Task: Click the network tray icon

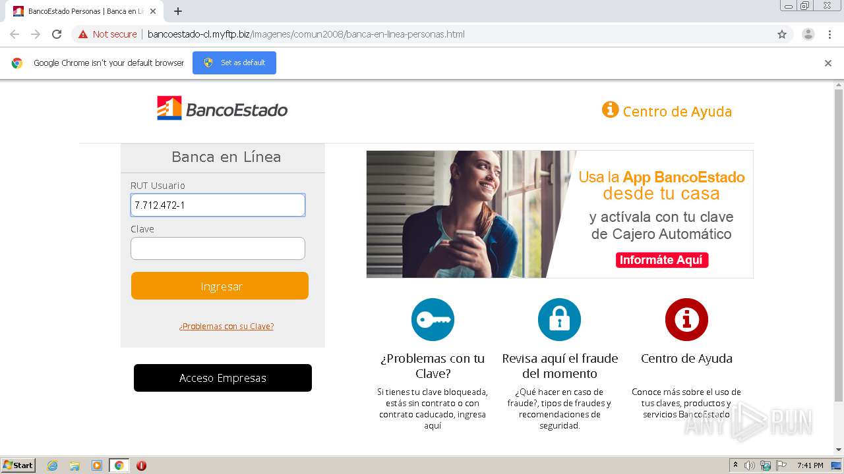Action: [x=766, y=465]
